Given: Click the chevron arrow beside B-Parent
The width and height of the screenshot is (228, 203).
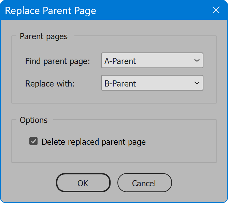Looking at the screenshot, I should click(197, 83).
